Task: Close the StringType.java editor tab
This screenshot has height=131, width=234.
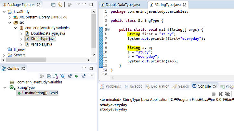Action: [x=185, y=5]
